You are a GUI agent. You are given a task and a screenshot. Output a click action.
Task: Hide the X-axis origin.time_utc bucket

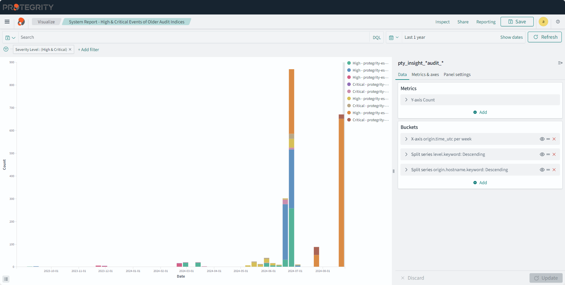[x=542, y=139]
